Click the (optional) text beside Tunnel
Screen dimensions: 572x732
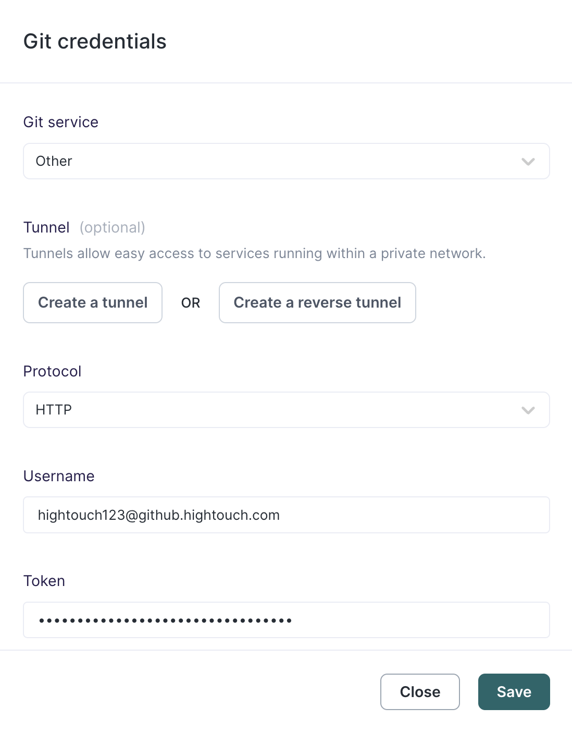[113, 228]
